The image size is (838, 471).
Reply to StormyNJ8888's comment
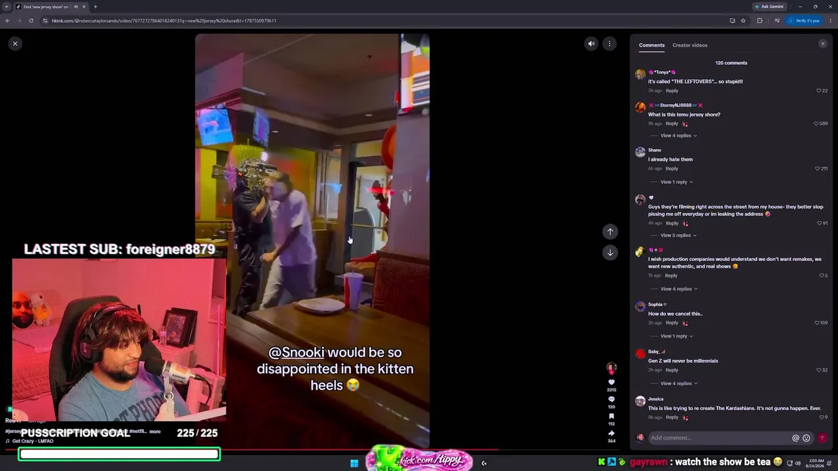click(672, 124)
